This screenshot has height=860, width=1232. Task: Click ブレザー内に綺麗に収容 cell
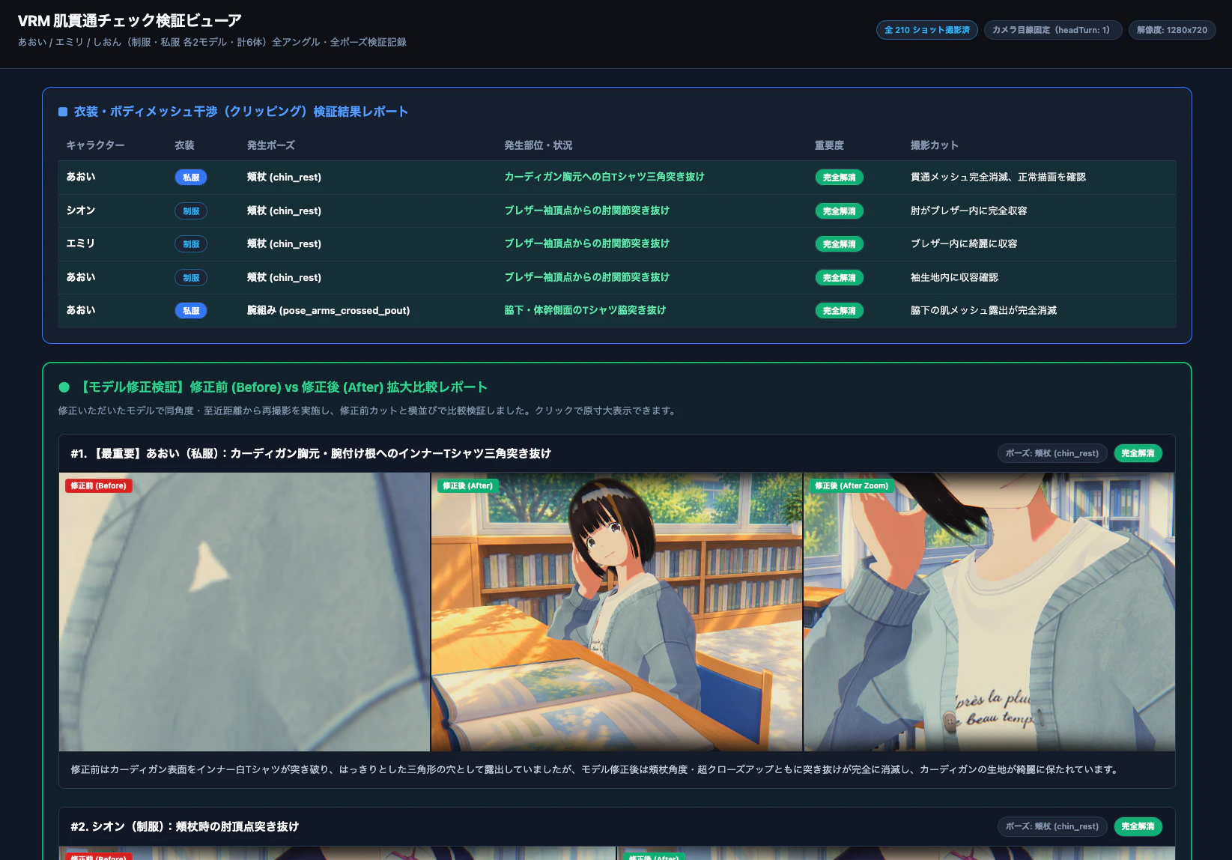pos(963,243)
